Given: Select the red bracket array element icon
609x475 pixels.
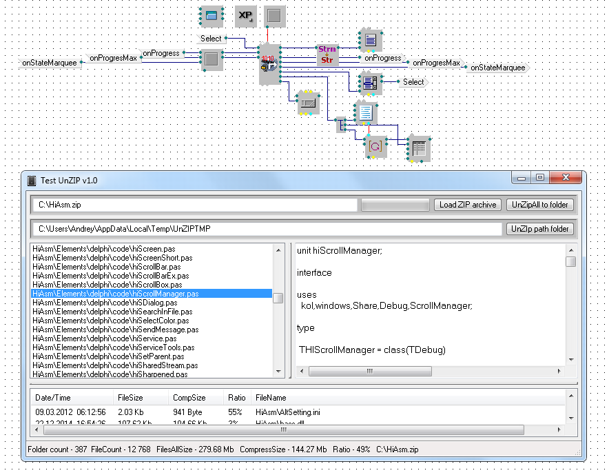Looking at the screenshot, I should click(x=375, y=146).
